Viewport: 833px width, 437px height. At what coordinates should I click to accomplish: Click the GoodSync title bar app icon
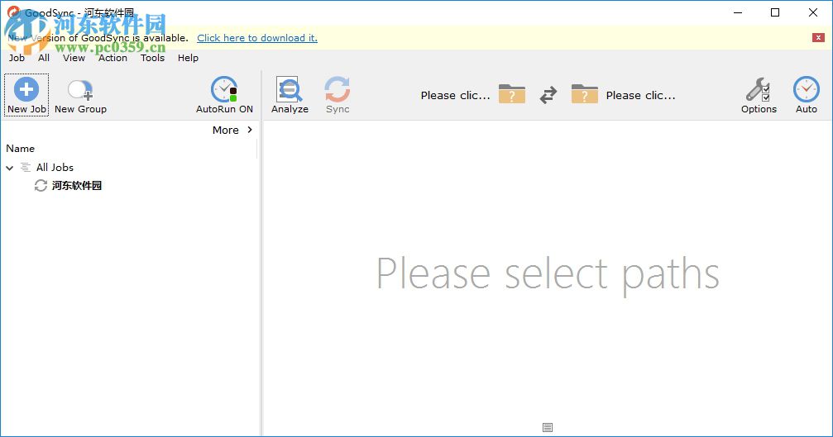pyautogui.click(x=13, y=12)
